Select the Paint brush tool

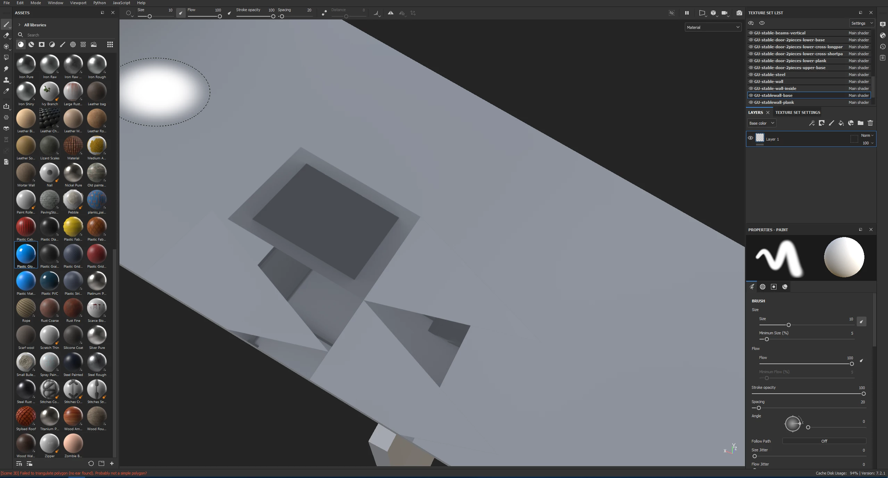click(6, 24)
